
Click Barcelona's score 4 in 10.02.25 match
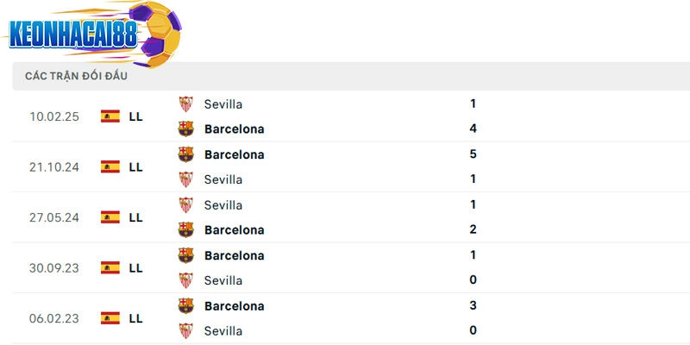(x=474, y=129)
